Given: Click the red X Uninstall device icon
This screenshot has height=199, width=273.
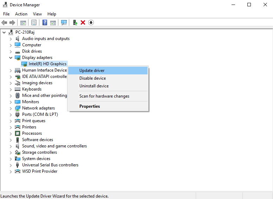Looking at the screenshot, I should (x=83, y=22).
